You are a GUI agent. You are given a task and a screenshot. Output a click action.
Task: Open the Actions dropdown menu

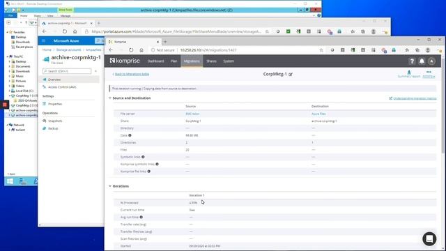click(429, 74)
